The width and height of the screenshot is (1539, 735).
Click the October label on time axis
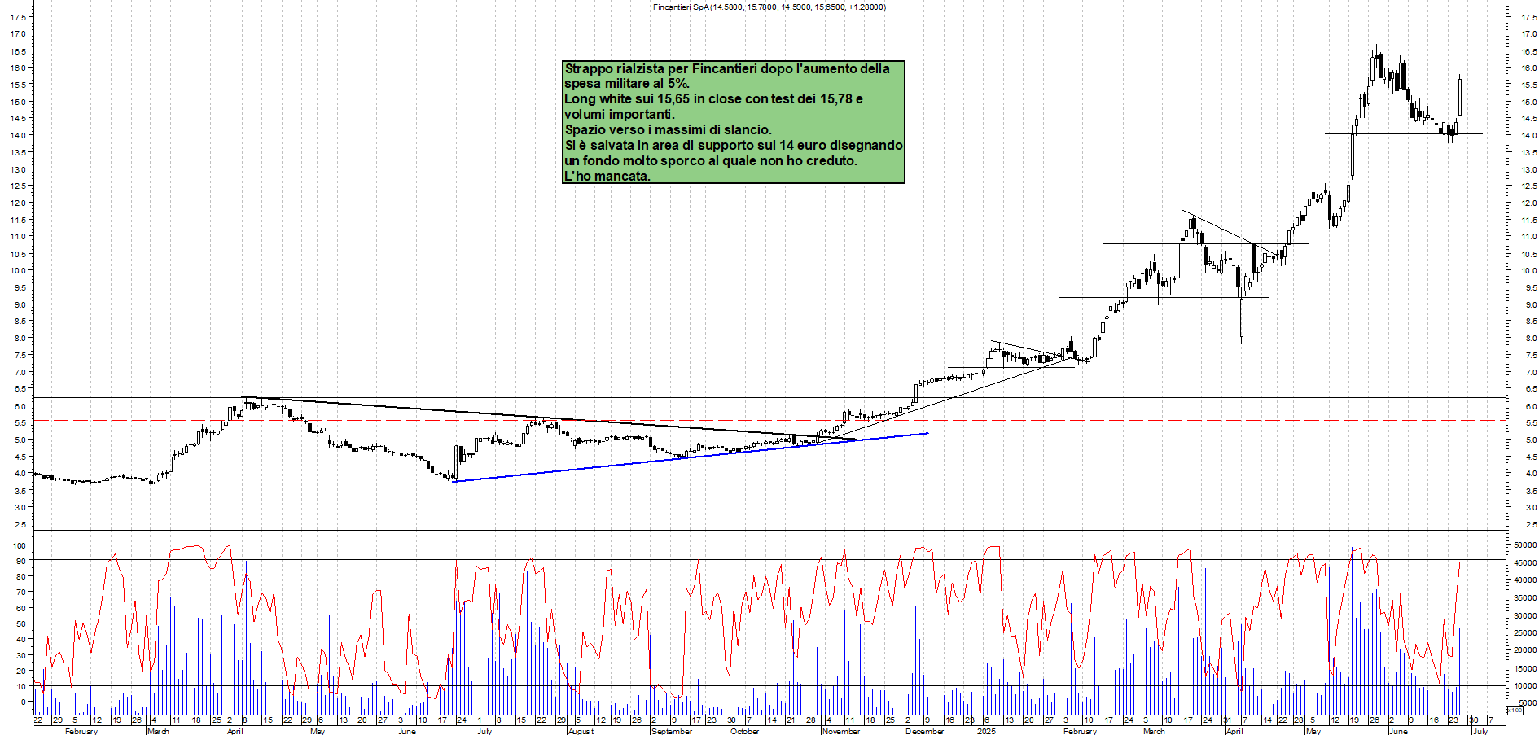(x=744, y=731)
